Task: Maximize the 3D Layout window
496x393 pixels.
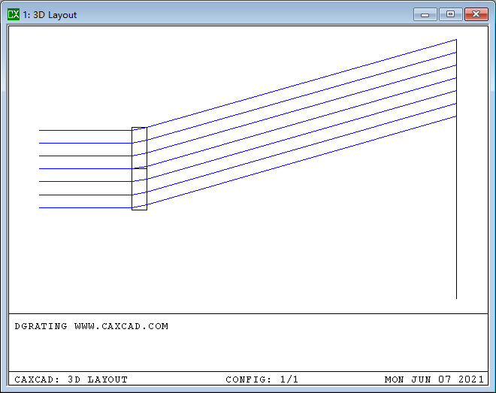Action: [x=450, y=14]
